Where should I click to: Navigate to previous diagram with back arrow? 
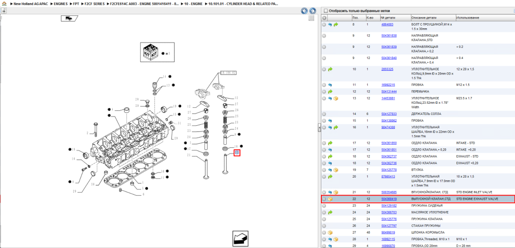tap(304, 11)
